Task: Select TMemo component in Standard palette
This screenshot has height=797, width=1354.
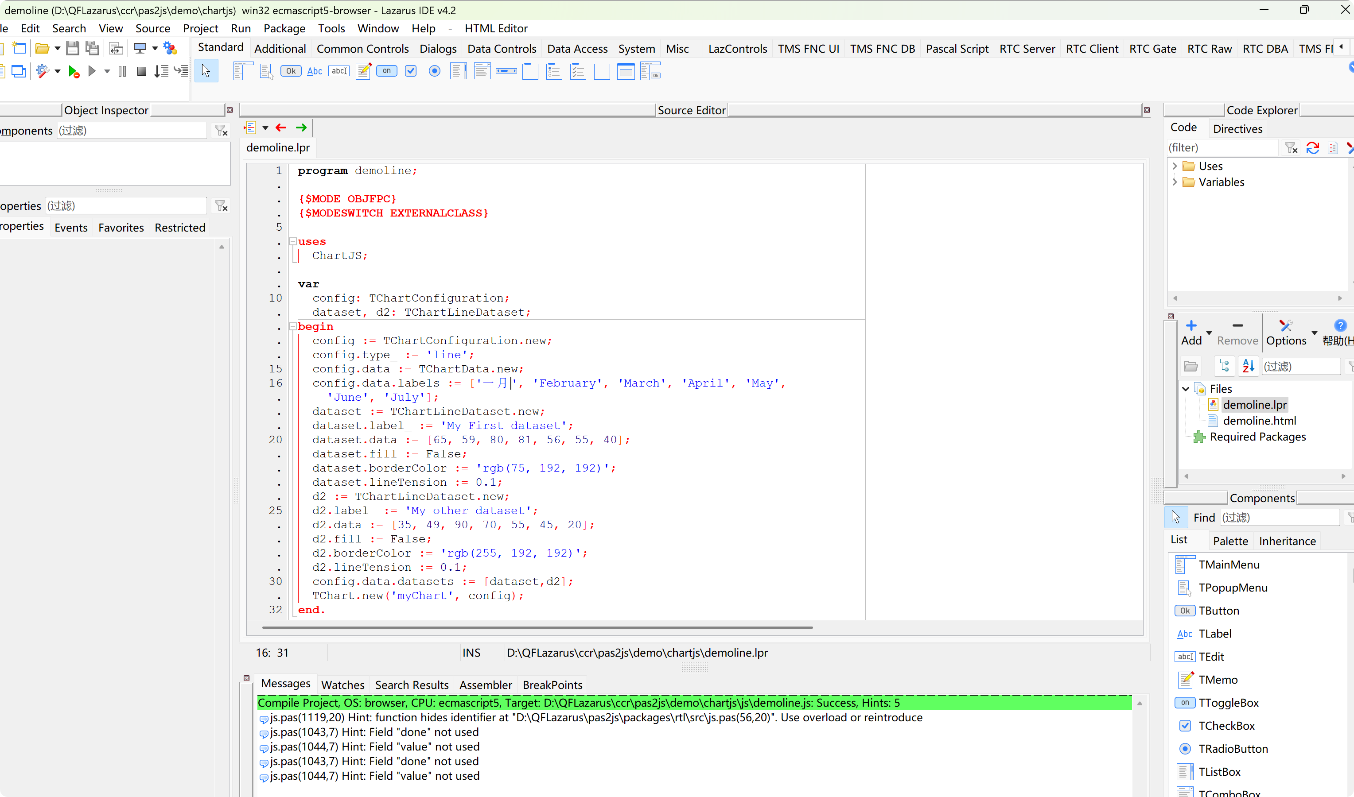Action: [x=363, y=71]
